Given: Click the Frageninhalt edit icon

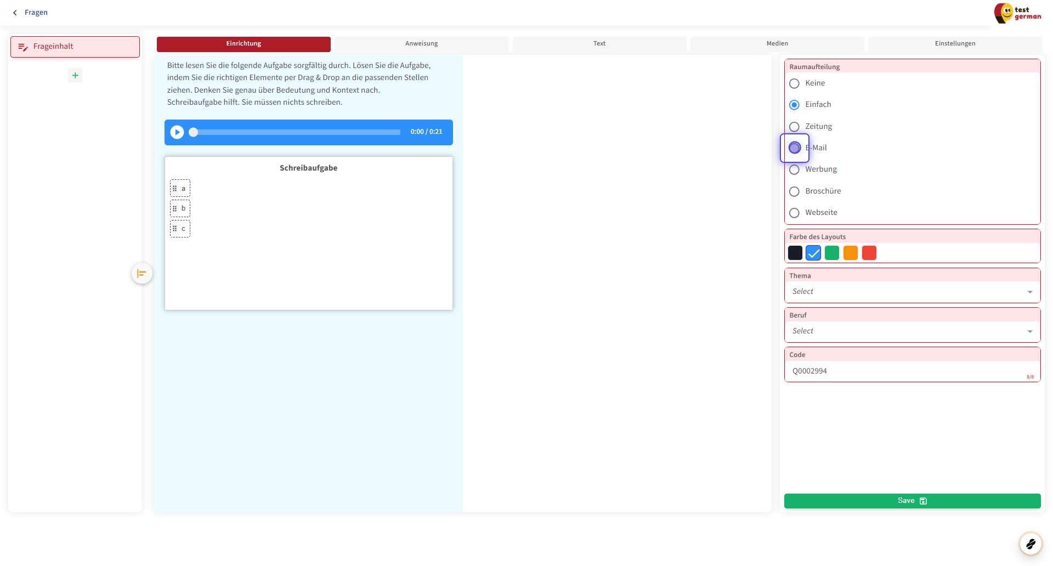Looking at the screenshot, I should pos(23,47).
